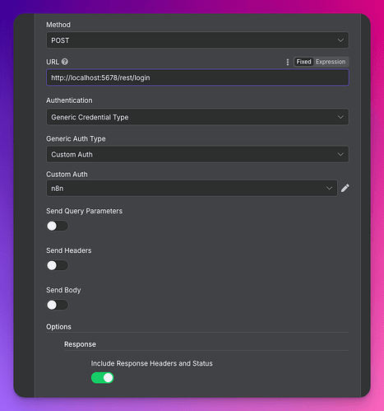The height and width of the screenshot is (411, 384).
Task: Select the Fixed URL mode tab
Action: 303,62
